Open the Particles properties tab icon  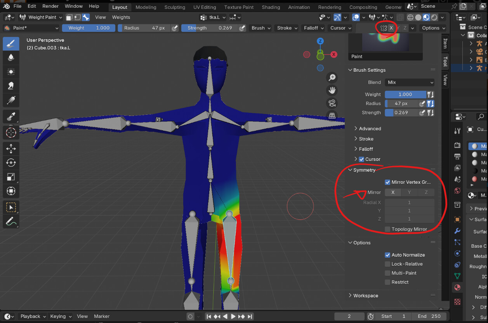457,242
